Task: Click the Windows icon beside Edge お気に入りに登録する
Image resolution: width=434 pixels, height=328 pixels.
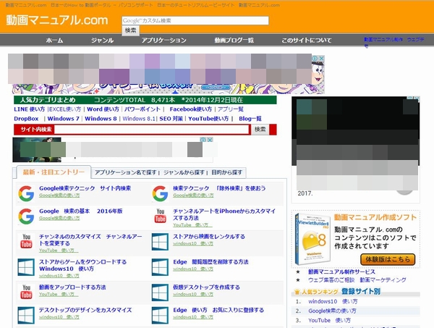Action: click(x=160, y=315)
